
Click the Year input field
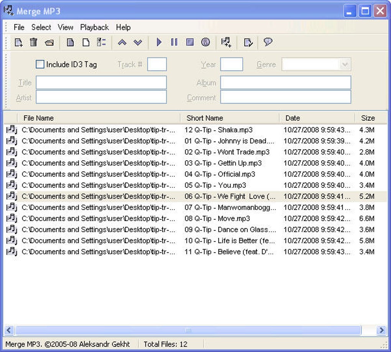(x=232, y=64)
